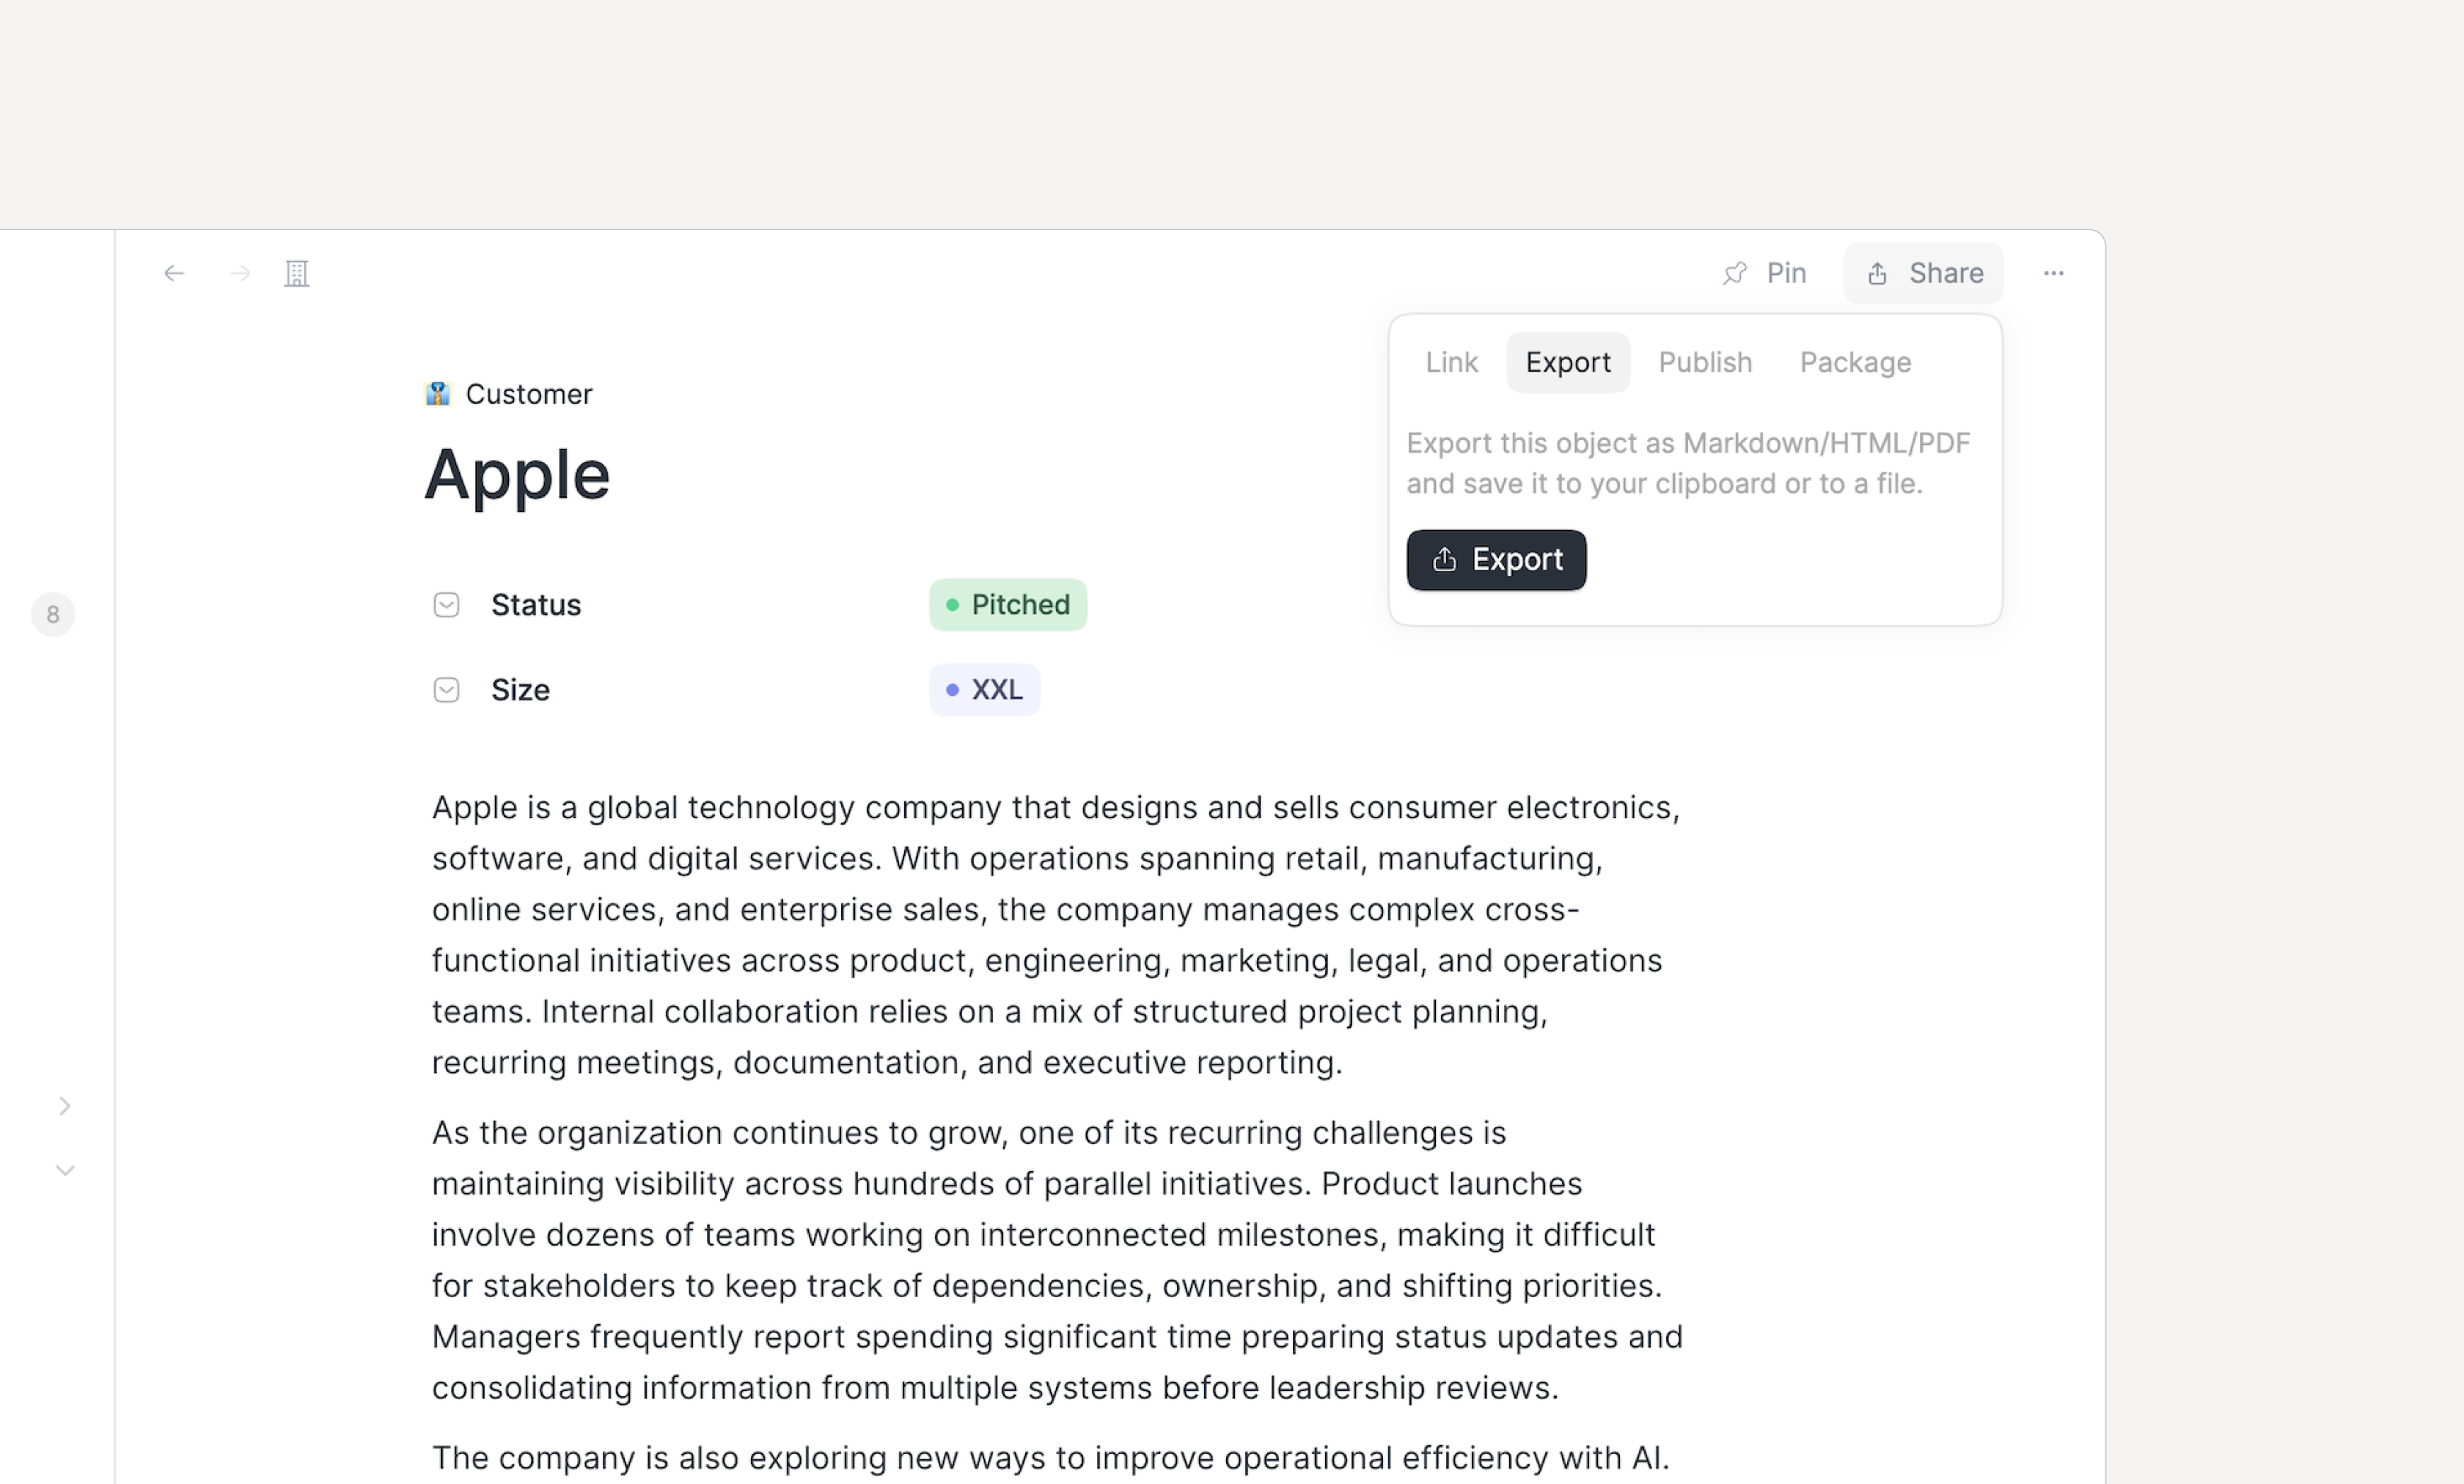Open the three-dot more options menu
This screenshot has height=1484, width=2464.
pyautogui.click(x=2053, y=273)
